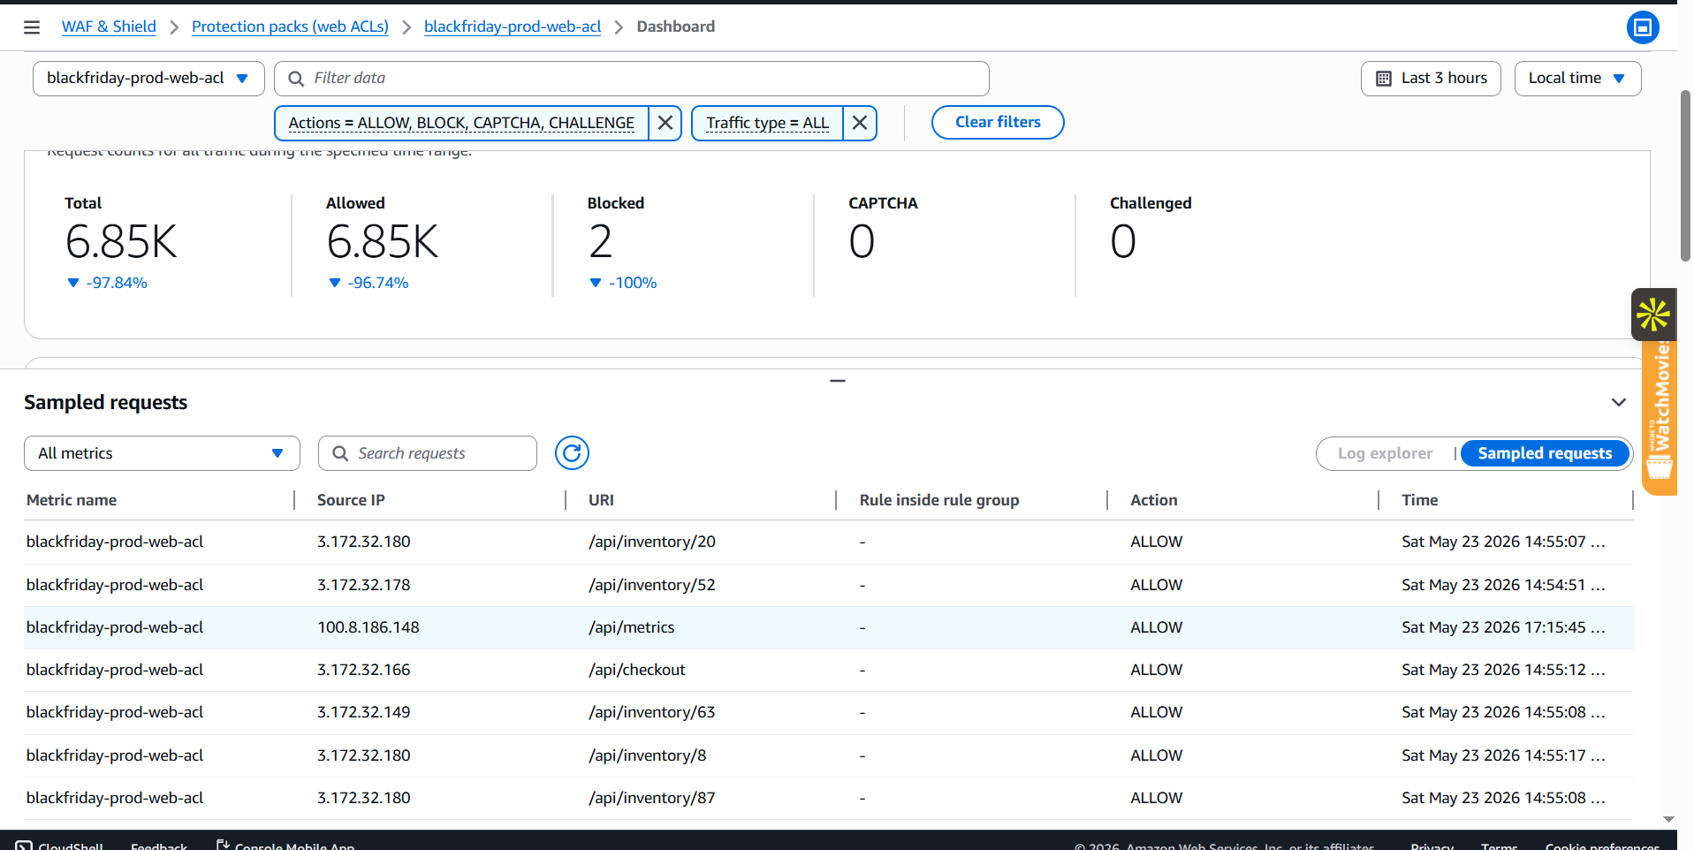Click the Clear filters button
The width and height of the screenshot is (1694, 850).
[998, 123]
